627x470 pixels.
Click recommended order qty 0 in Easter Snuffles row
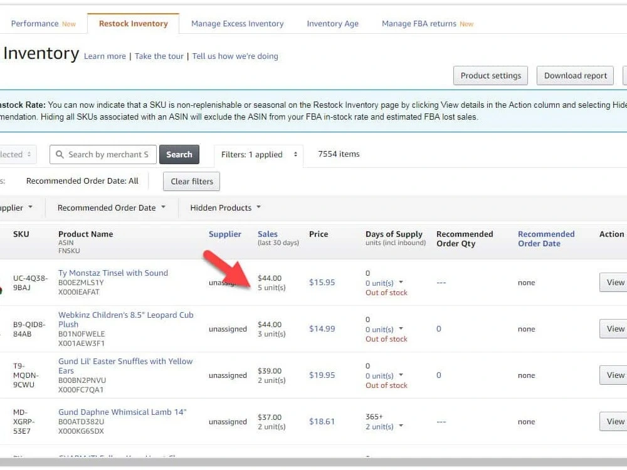[x=439, y=375]
